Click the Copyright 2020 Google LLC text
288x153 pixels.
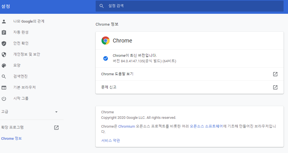pyautogui.click(x=138, y=118)
